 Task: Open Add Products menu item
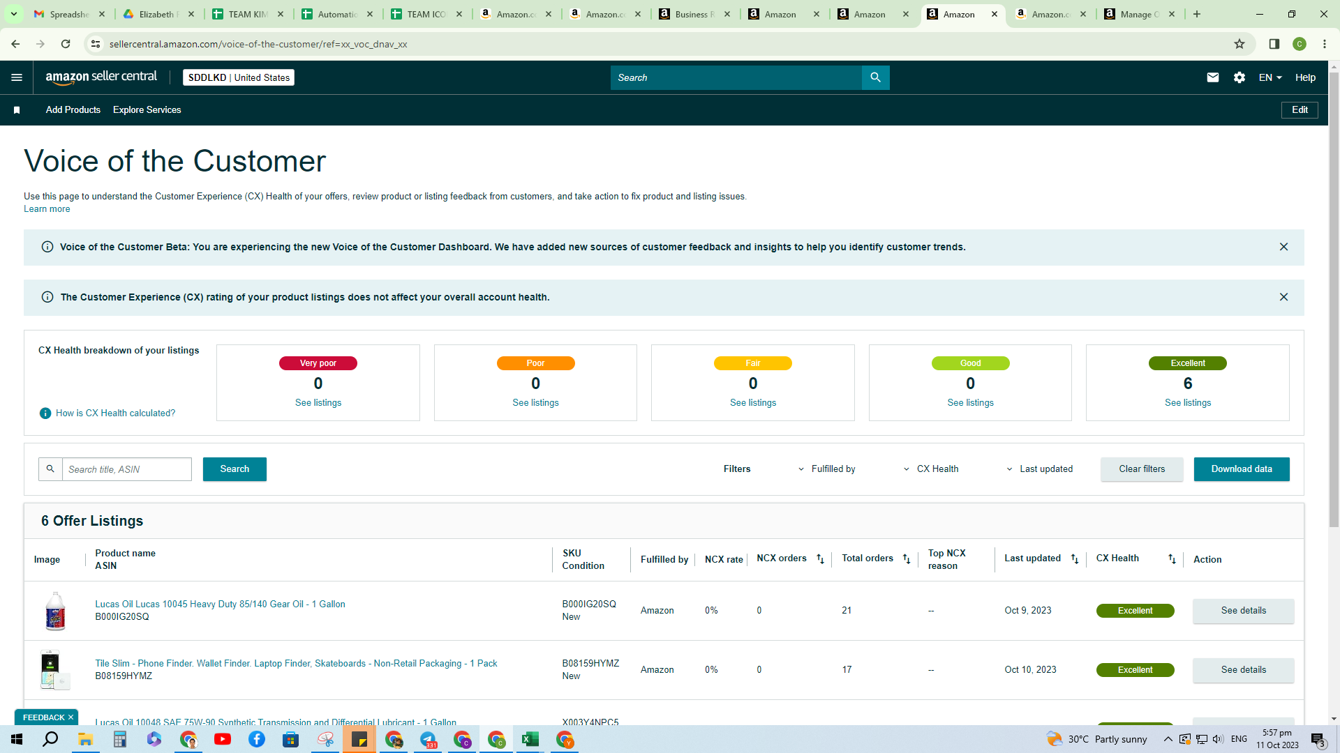pos(73,110)
